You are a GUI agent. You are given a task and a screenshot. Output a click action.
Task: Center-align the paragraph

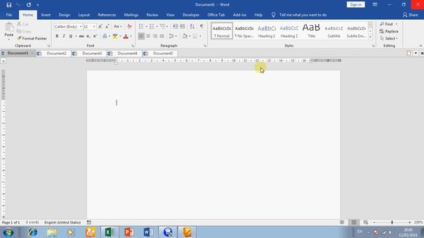point(148,36)
